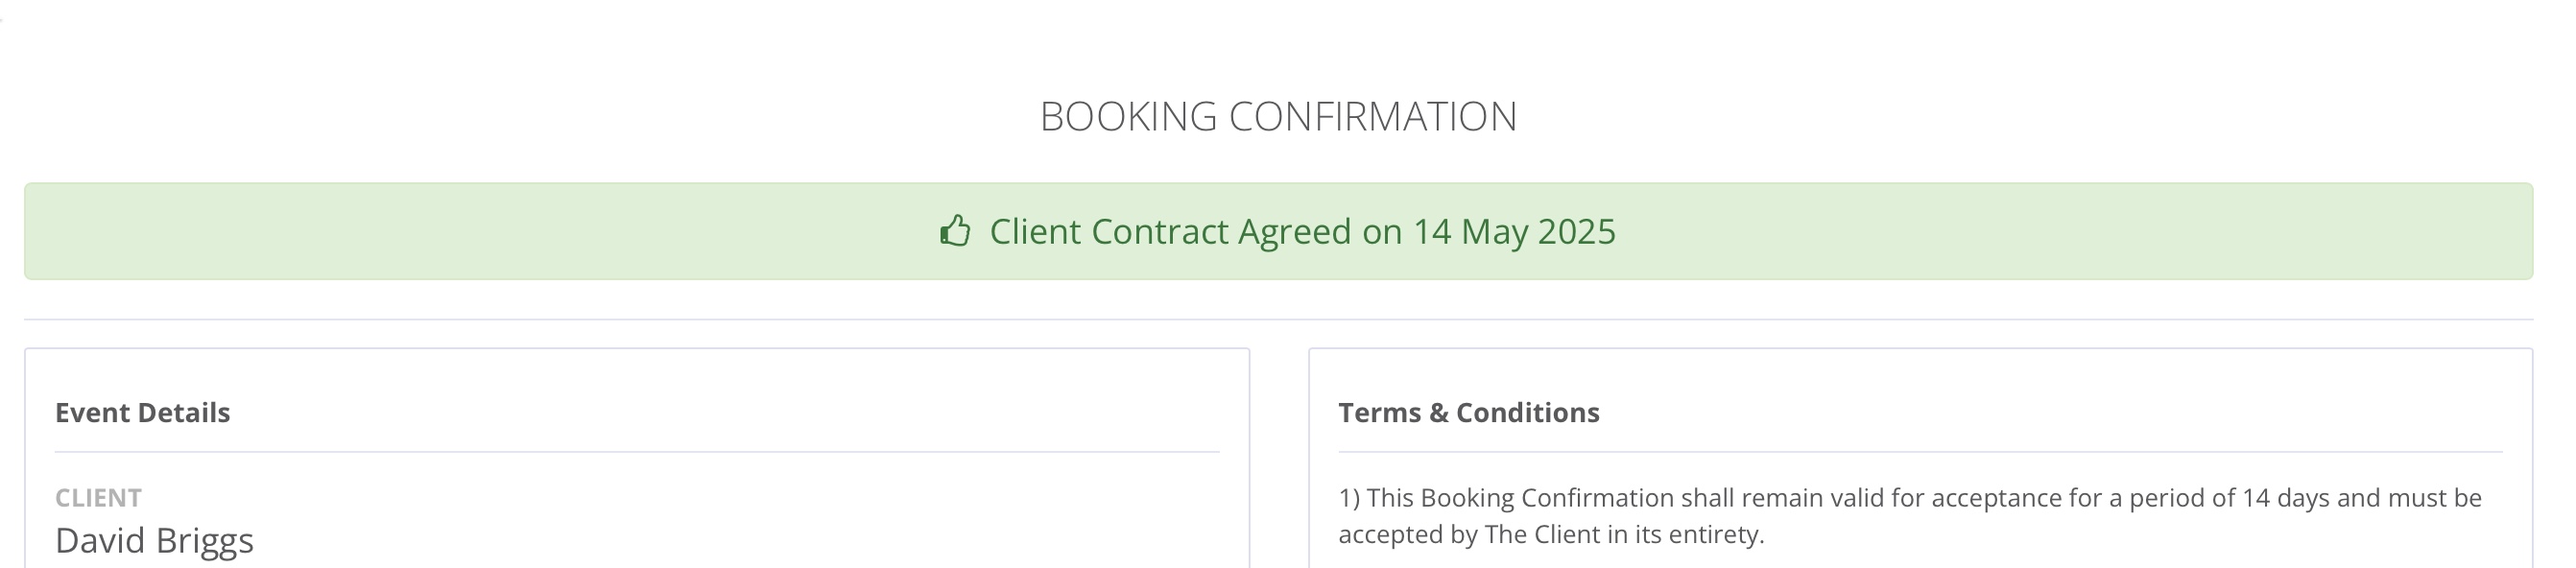Click the Event Details panel heading
This screenshot has height=568, width=2576.
(x=142, y=413)
